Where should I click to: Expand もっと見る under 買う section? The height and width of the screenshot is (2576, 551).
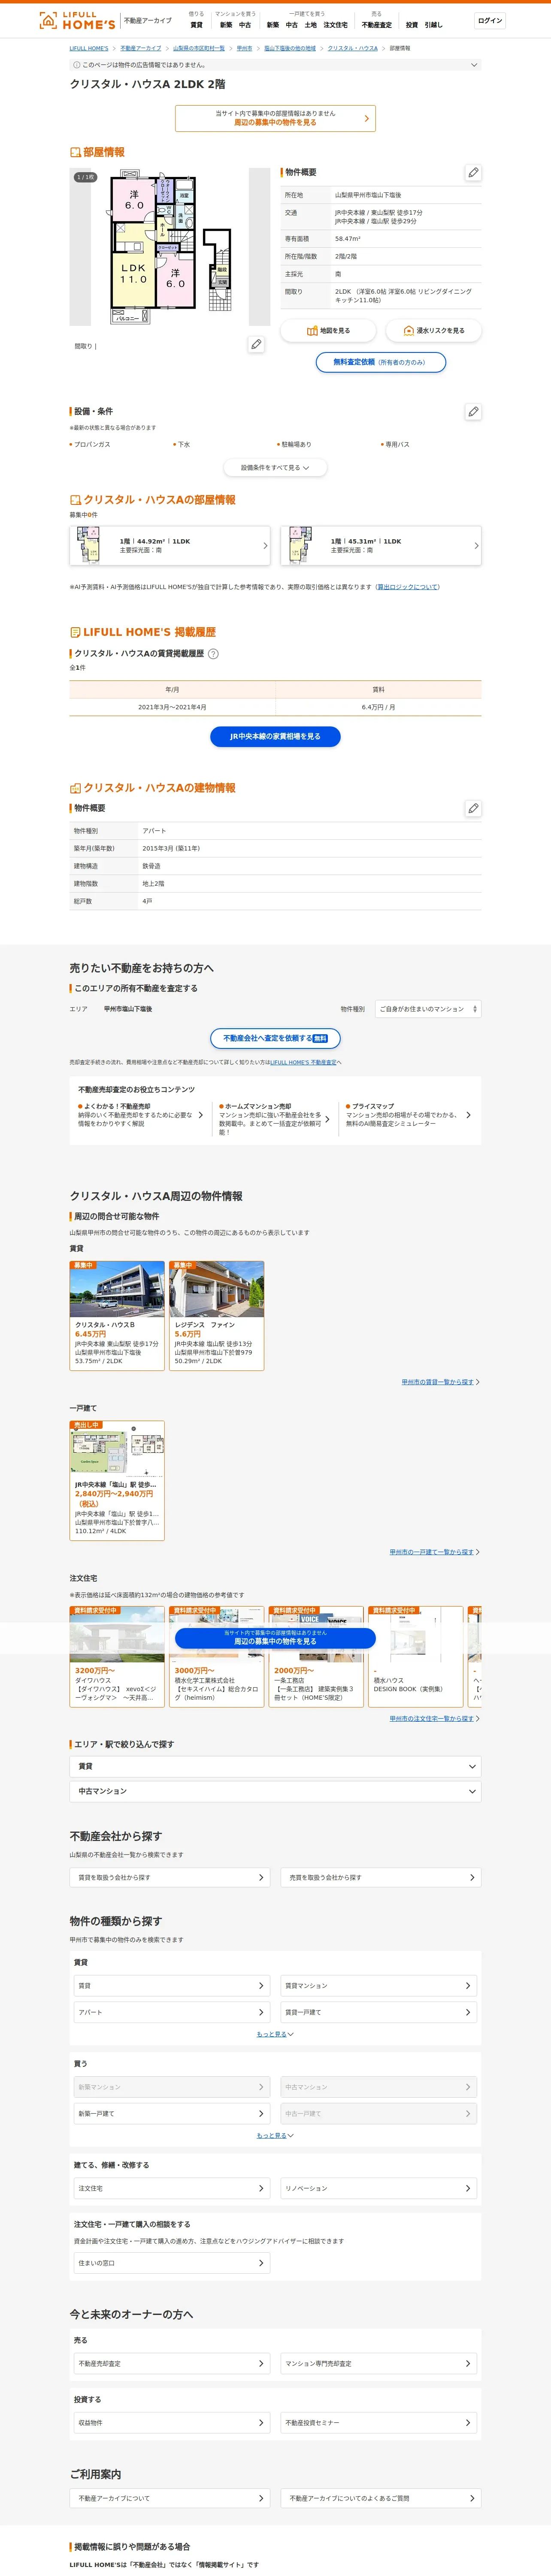[x=275, y=2136]
